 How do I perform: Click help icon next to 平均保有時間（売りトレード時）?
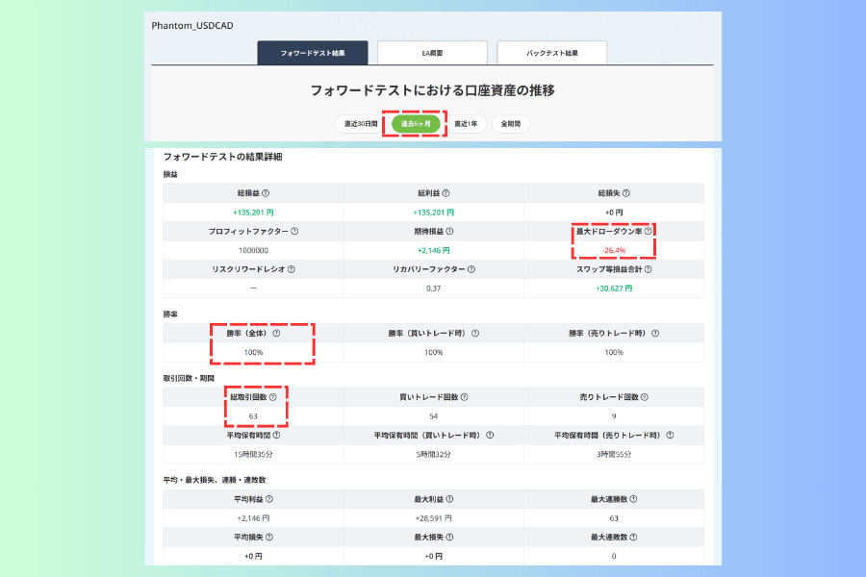(x=670, y=435)
